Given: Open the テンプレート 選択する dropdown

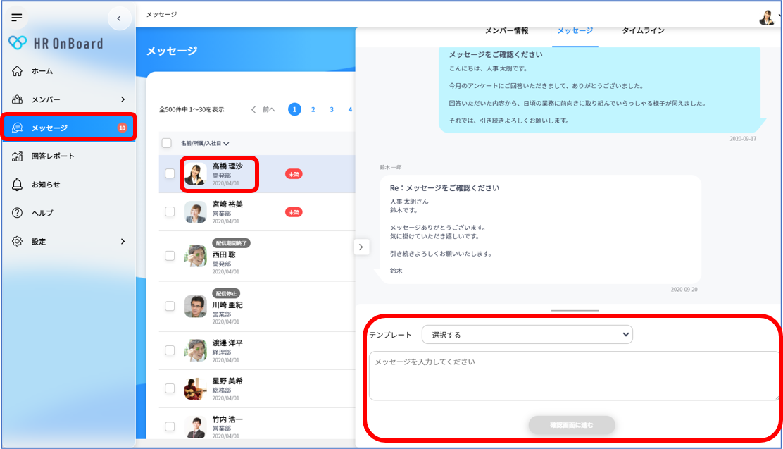Looking at the screenshot, I should (x=527, y=335).
